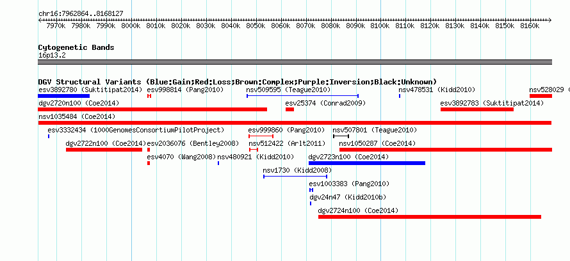This screenshot has height=261, width=570.
Task: Click the small red esv998814 marker
Action: (x=149, y=96)
